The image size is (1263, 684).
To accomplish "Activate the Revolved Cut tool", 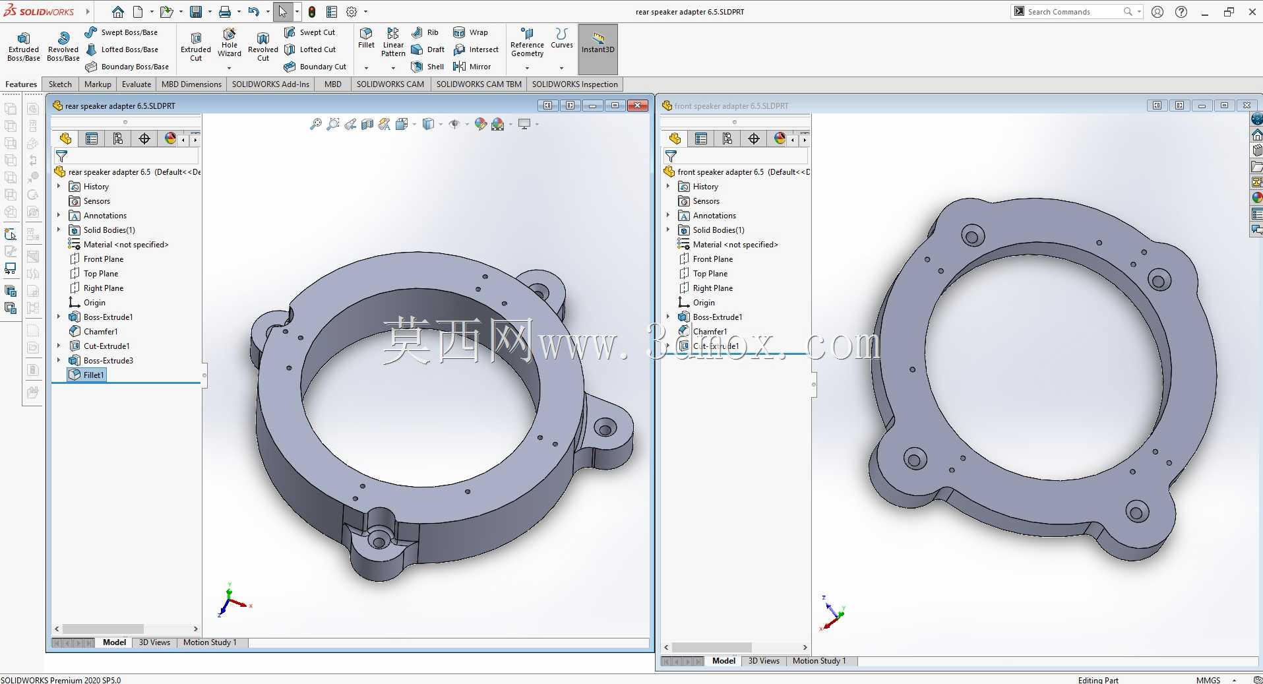I will pos(263,47).
